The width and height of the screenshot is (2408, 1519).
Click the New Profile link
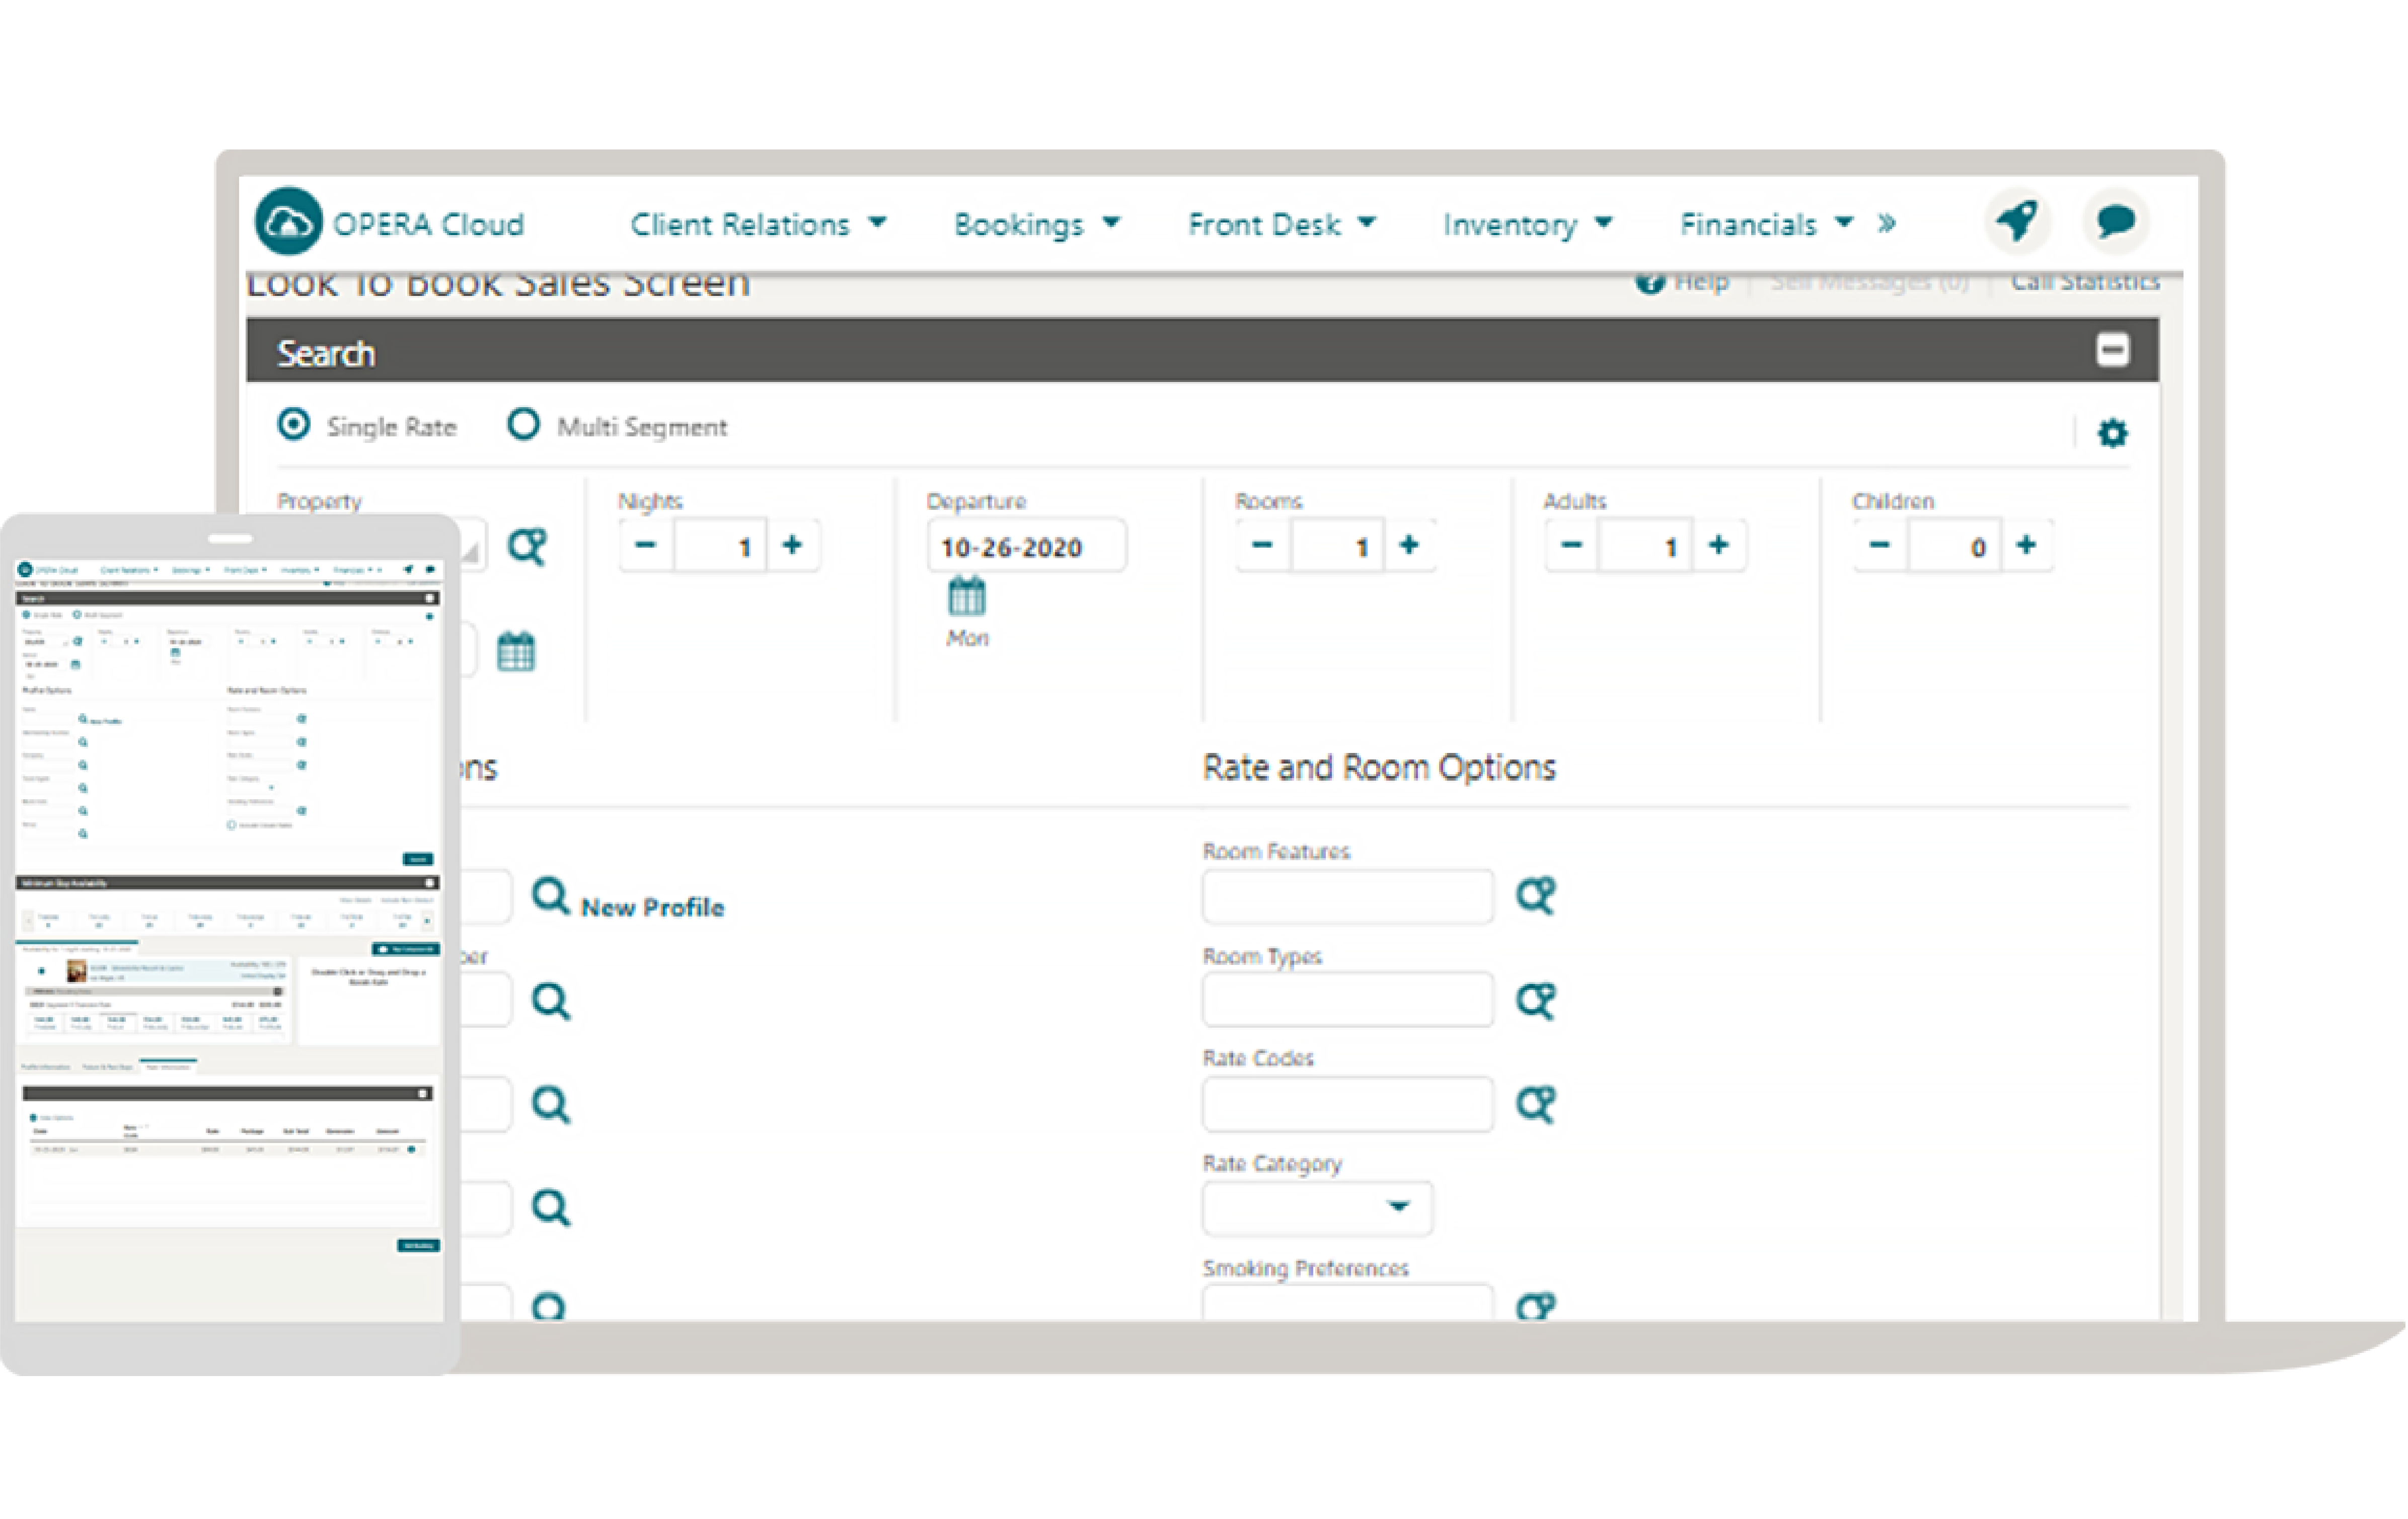651,907
